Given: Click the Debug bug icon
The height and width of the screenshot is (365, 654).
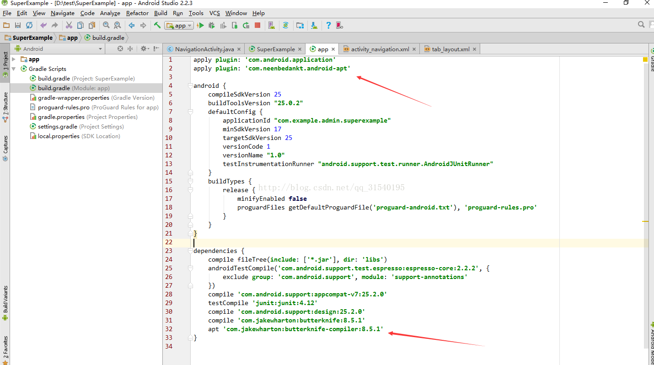Looking at the screenshot, I should point(212,26).
